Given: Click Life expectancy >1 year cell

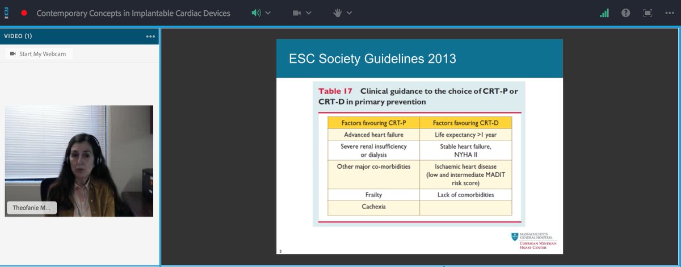Looking at the screenshot, I should pos(465,135).
